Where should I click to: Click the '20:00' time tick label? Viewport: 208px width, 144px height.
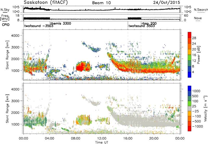point(154,139)
